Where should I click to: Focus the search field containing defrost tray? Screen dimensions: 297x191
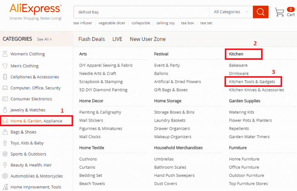pyautogui.click(x=141, y=12)
